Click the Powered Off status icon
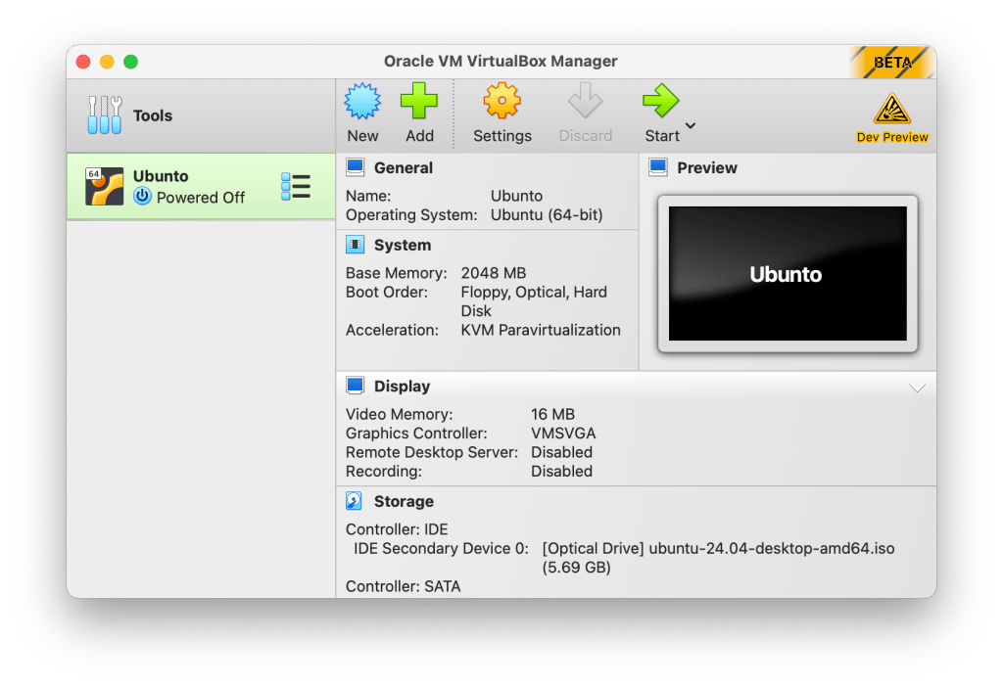 pyautogui.click(x=143, y=197)
